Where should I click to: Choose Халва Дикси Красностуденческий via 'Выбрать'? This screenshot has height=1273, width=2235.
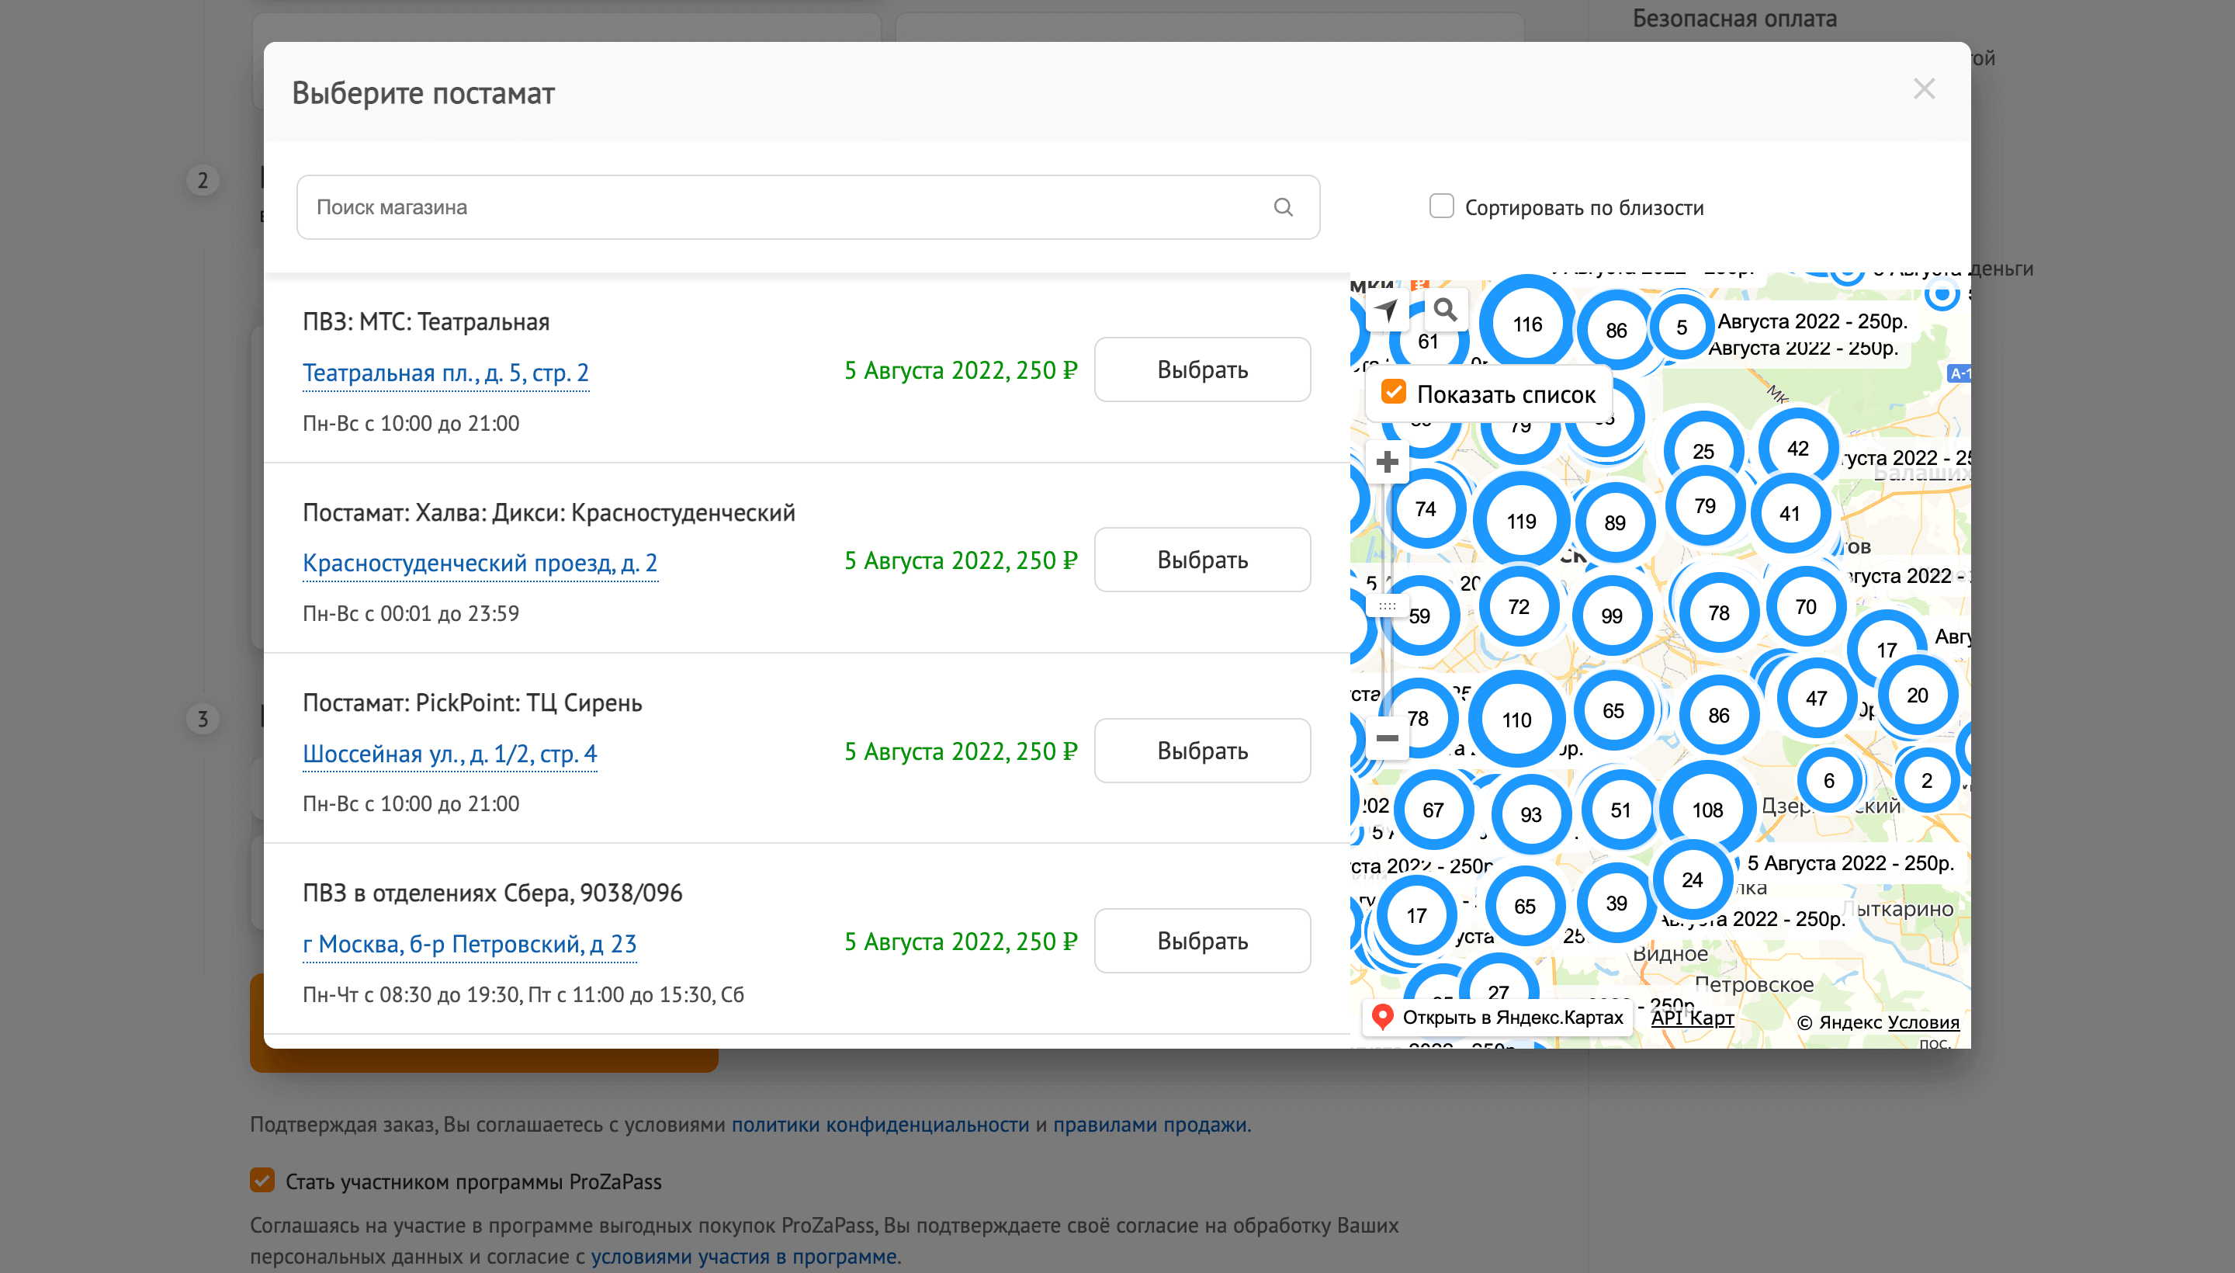1202,560
